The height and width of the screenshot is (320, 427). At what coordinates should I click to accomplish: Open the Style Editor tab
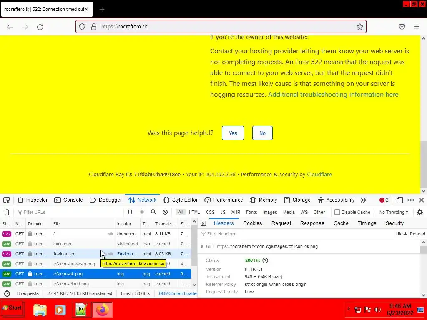pyautogui.click(x=181, y=200)
